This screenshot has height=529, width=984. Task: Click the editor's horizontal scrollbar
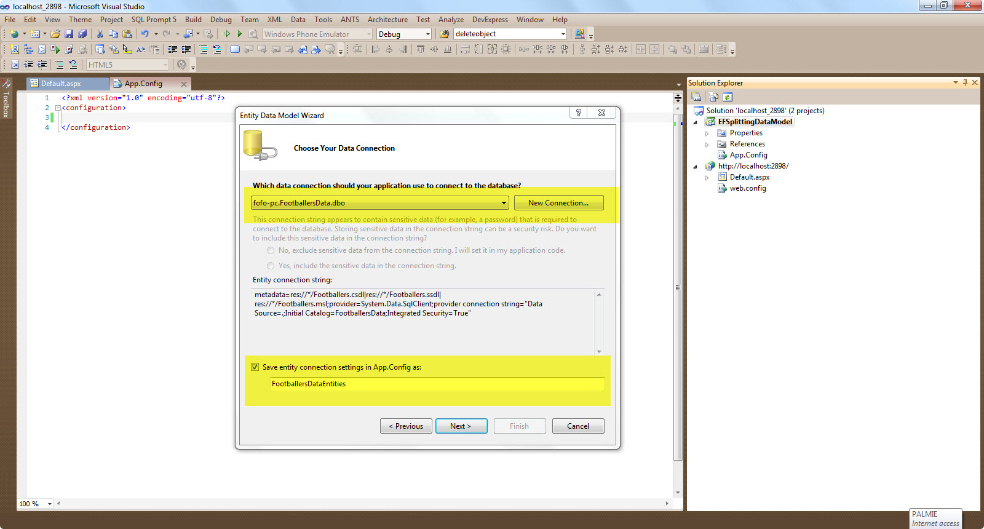(x=363, y=503)
